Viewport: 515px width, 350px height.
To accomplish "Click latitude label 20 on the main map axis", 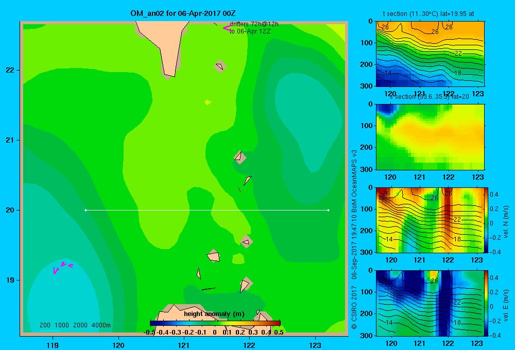I will coord(10,210).
